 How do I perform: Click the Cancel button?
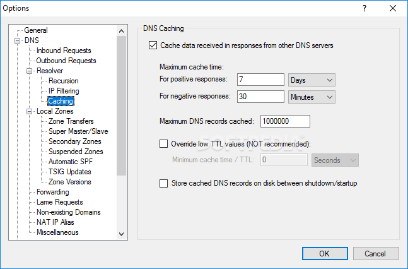click(376, 254)
